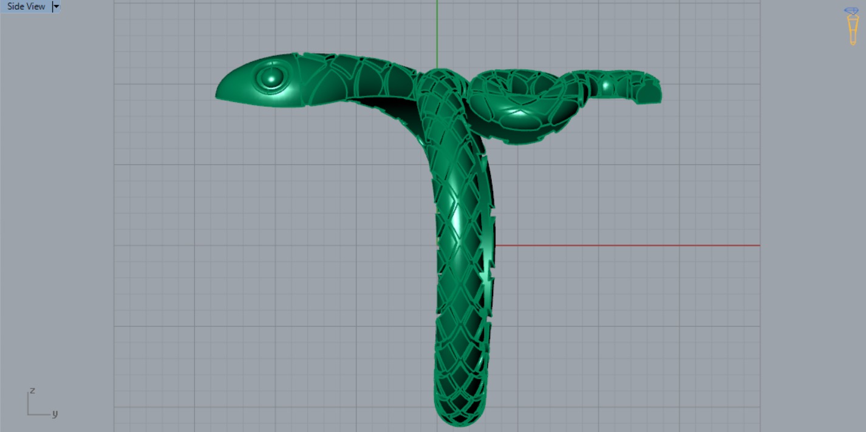This screenshot has width=866, height=432.
Task: Click the snake's eye on the head
Action: pyautogui.click(x=271, y=77)
